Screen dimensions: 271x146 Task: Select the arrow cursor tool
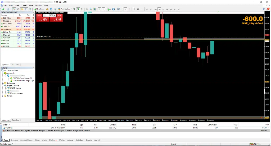pos(125,9)
